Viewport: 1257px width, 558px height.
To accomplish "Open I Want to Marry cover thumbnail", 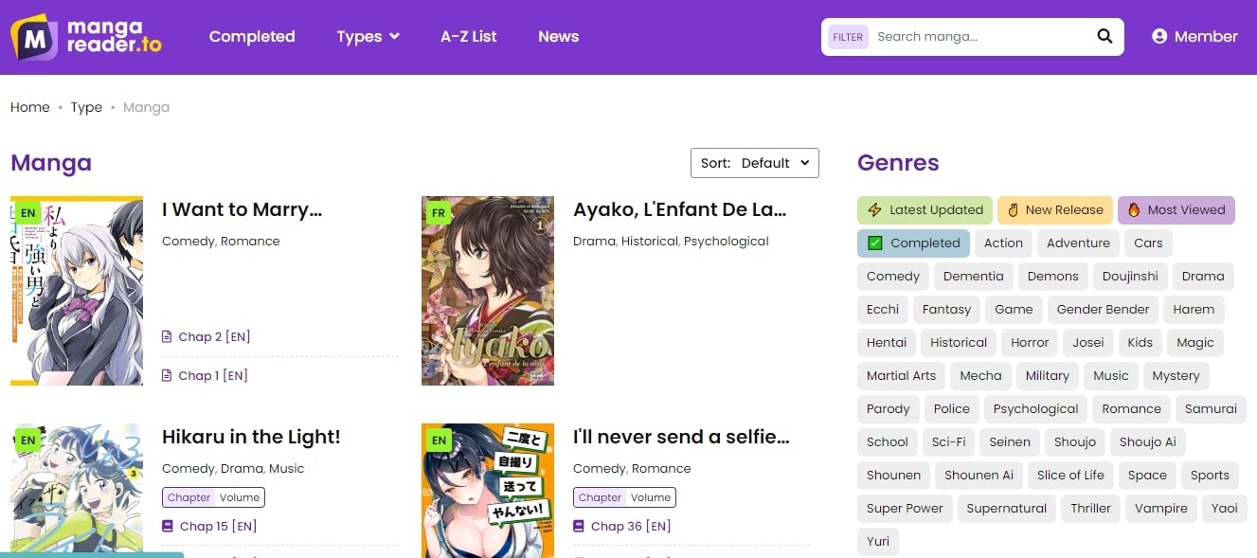I will click(77, 291).
